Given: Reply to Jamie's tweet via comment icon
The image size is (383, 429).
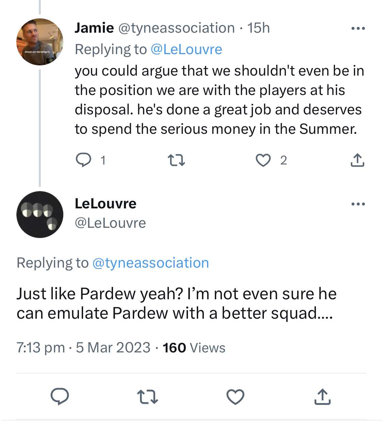Looking at the screenshot, I should [x=83, y=160].
